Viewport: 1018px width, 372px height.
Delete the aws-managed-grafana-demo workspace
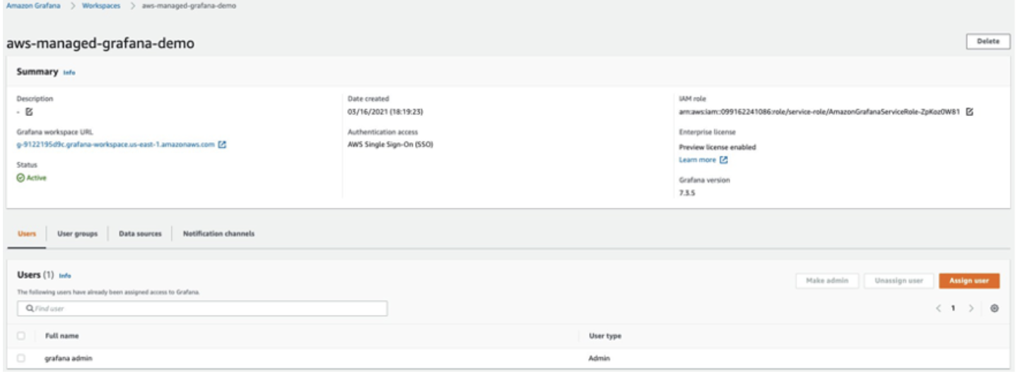tap(988, 41)
